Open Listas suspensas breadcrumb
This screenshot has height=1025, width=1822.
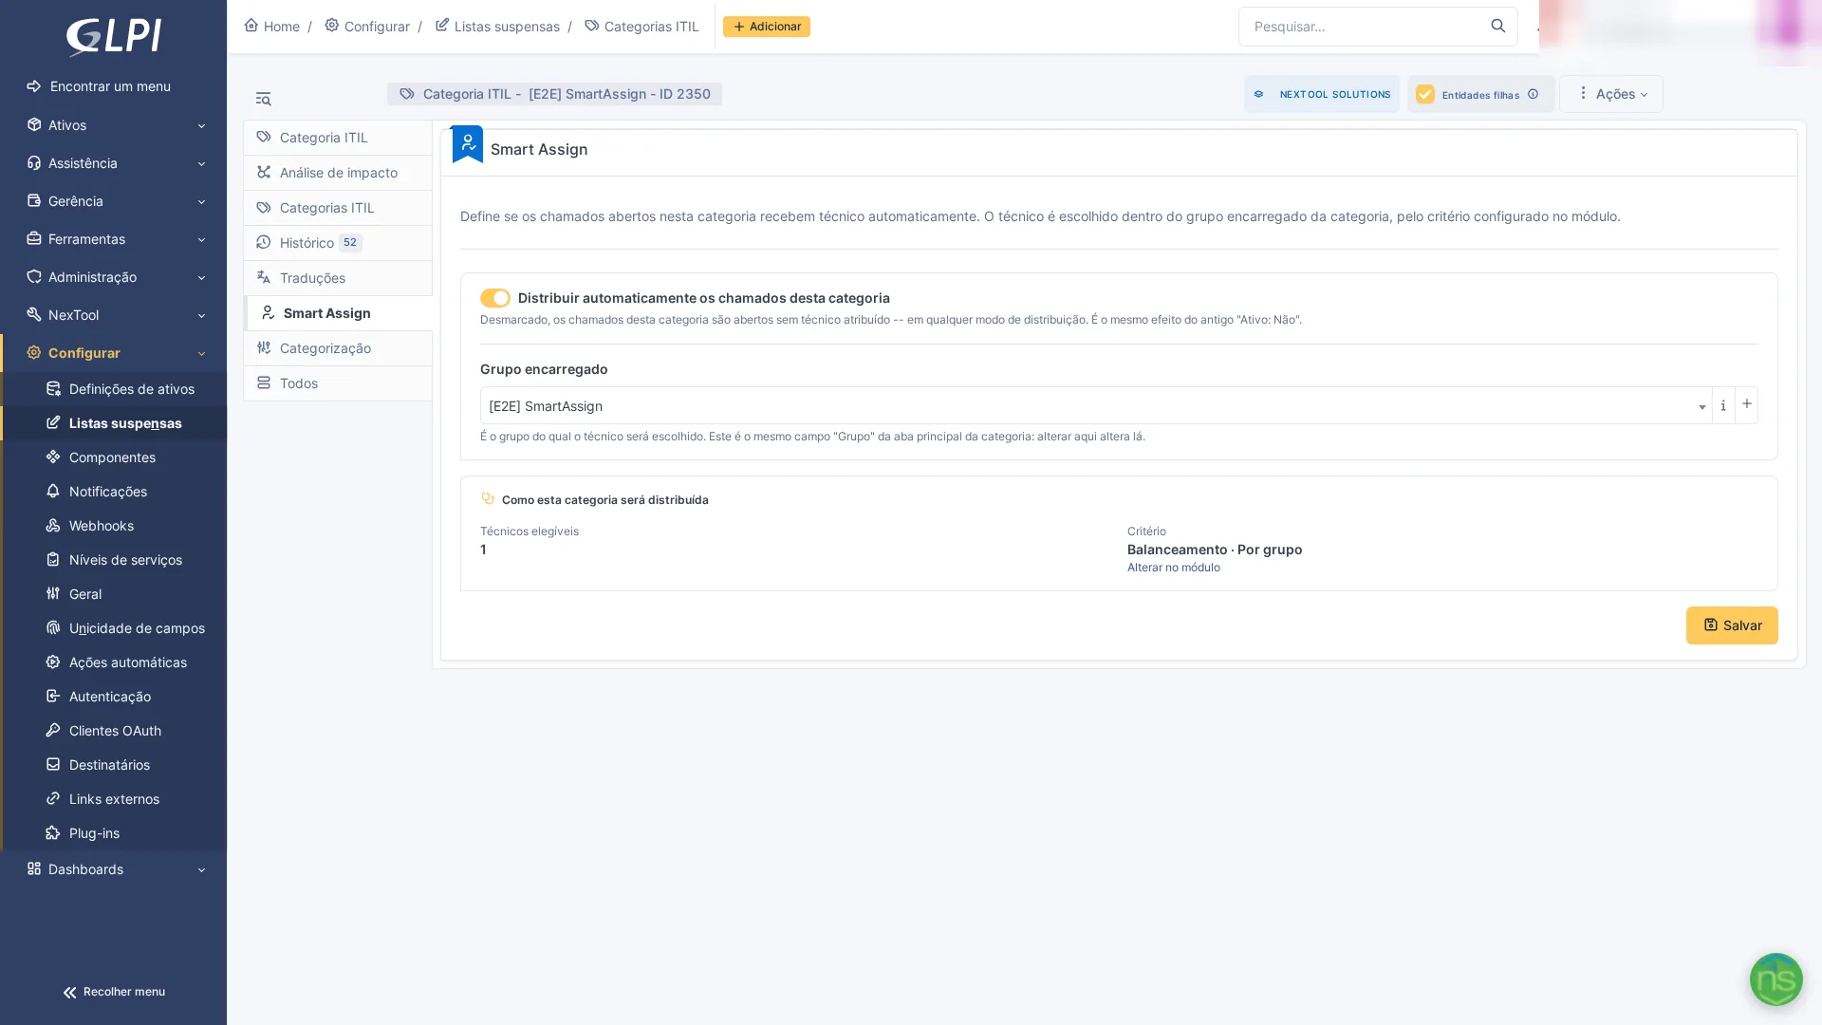click(497, 27)
